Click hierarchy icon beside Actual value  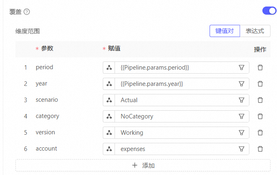tap(109, 100)
